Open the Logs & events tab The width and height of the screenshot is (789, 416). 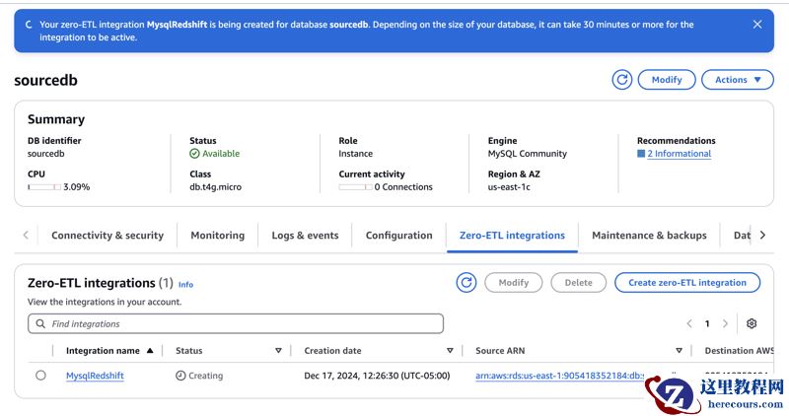[305, 235]
